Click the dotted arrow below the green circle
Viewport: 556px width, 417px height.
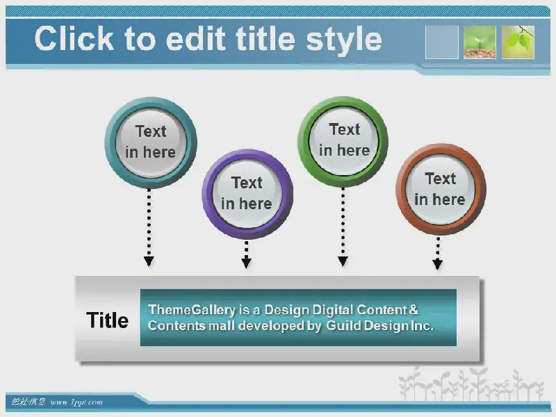pyautogui.click(x=343, y=227)
